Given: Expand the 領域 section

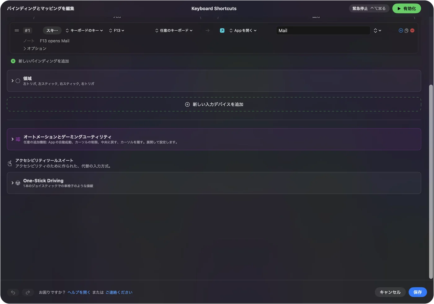Looking at the screenshot, I should click(12, 81).
